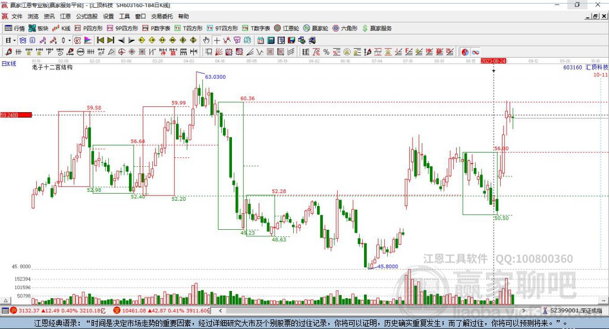Open the 江恩 menu
The image size is (609, 329).
[x=65, y=16]
